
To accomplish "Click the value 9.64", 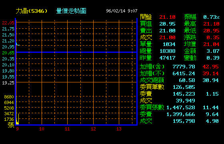I will (212, 114).
